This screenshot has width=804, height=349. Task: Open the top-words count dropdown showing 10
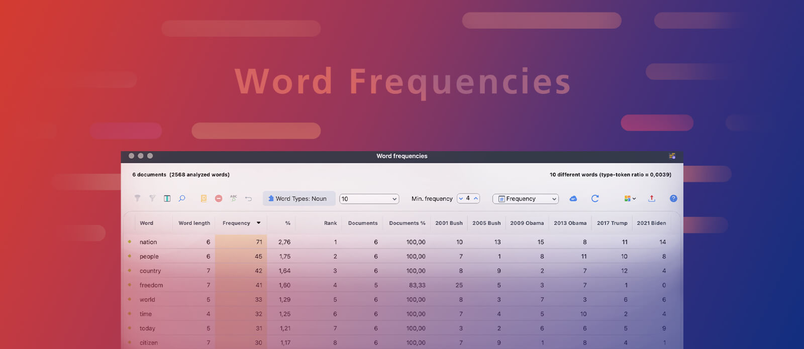(369, 199)
